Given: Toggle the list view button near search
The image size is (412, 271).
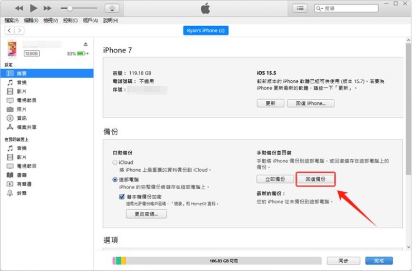Looking at the screenshot, I should point(300,8).
